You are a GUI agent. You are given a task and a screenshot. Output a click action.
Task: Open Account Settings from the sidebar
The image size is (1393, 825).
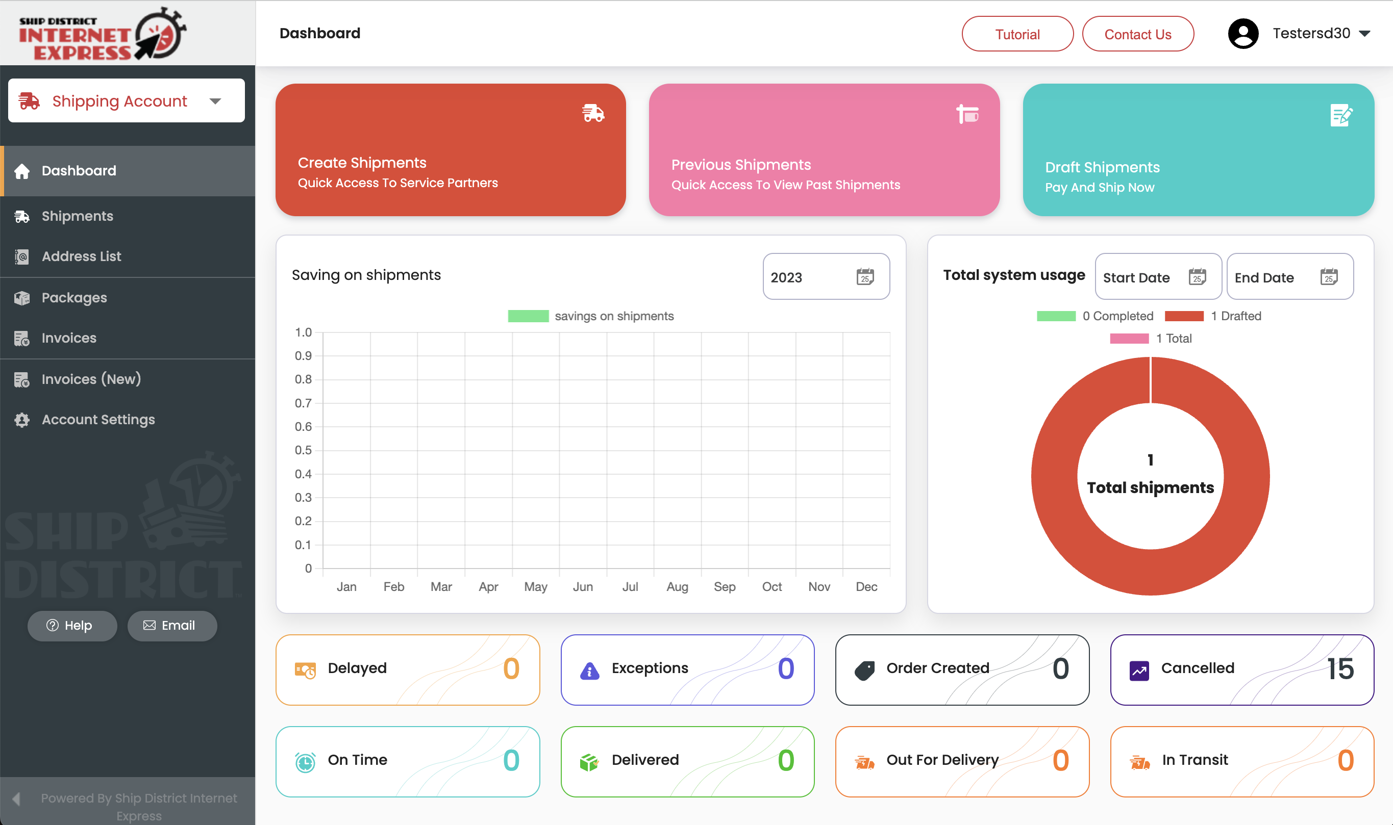point(98,420)
